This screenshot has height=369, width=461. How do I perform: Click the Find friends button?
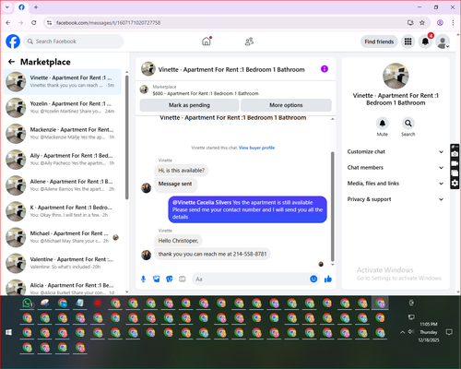(x=379, y=42)
